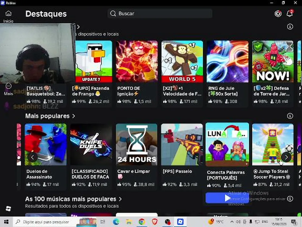302x227 pixels.
Task: Open the Fazenda de Frango game thumbnail
Action: point(94,61)
